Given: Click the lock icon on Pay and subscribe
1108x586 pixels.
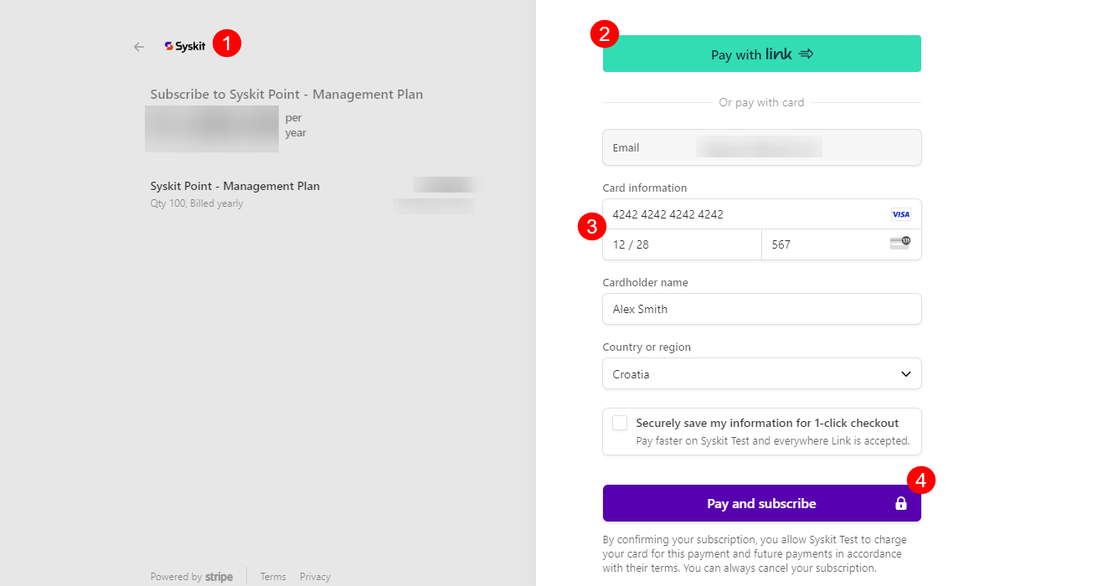Looking at the screenshot, I should (x=901, y=503).
